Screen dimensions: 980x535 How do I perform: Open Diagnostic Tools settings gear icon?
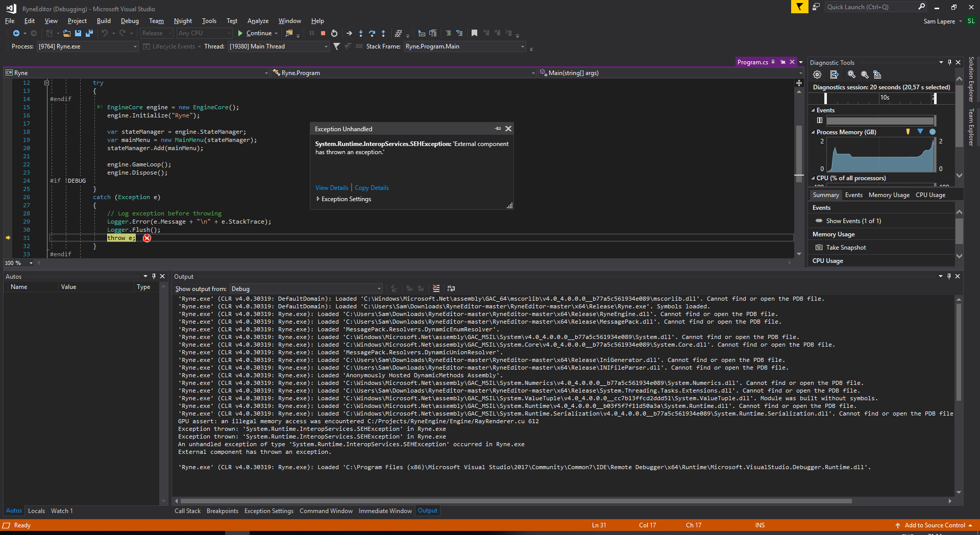point(817,75)
